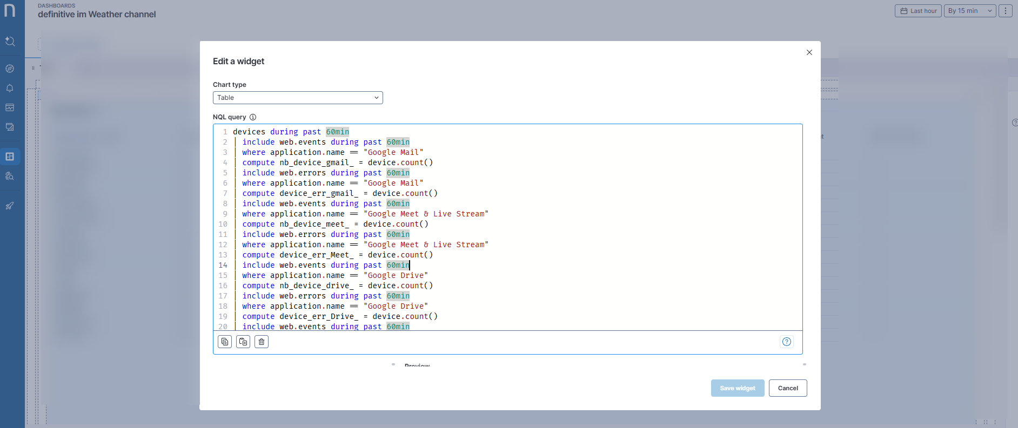Click DASHBOARDS breadcrumb label
1018x428 pixels.
[57, 5]
